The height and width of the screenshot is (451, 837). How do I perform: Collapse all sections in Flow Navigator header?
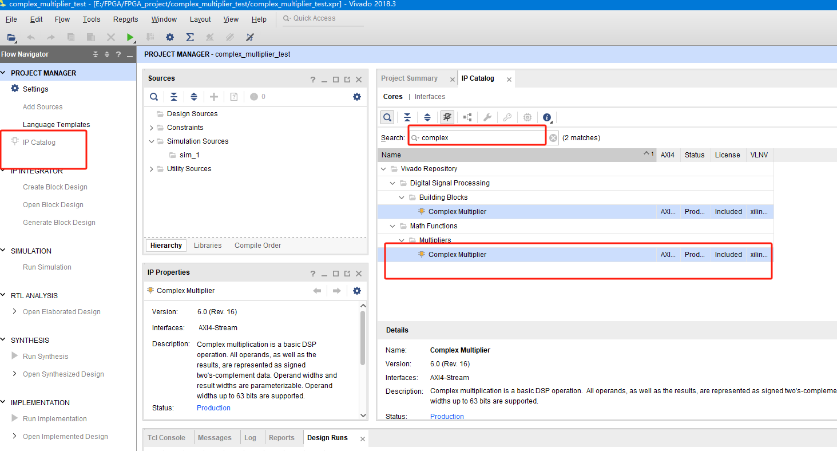(x=96, y=54)
